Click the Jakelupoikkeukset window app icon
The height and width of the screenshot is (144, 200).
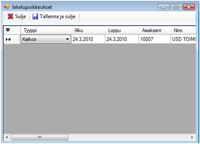7,7
